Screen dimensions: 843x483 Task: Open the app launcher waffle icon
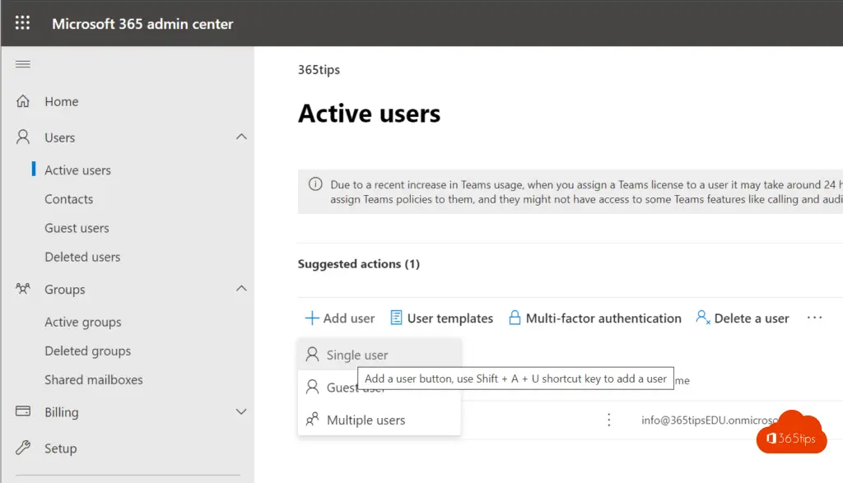tap(23, 23)
